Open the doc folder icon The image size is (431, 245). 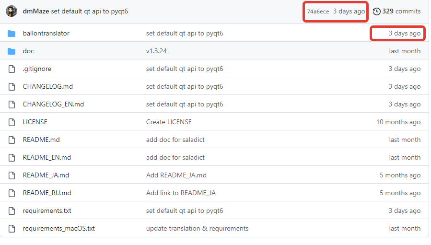(12, 51)
